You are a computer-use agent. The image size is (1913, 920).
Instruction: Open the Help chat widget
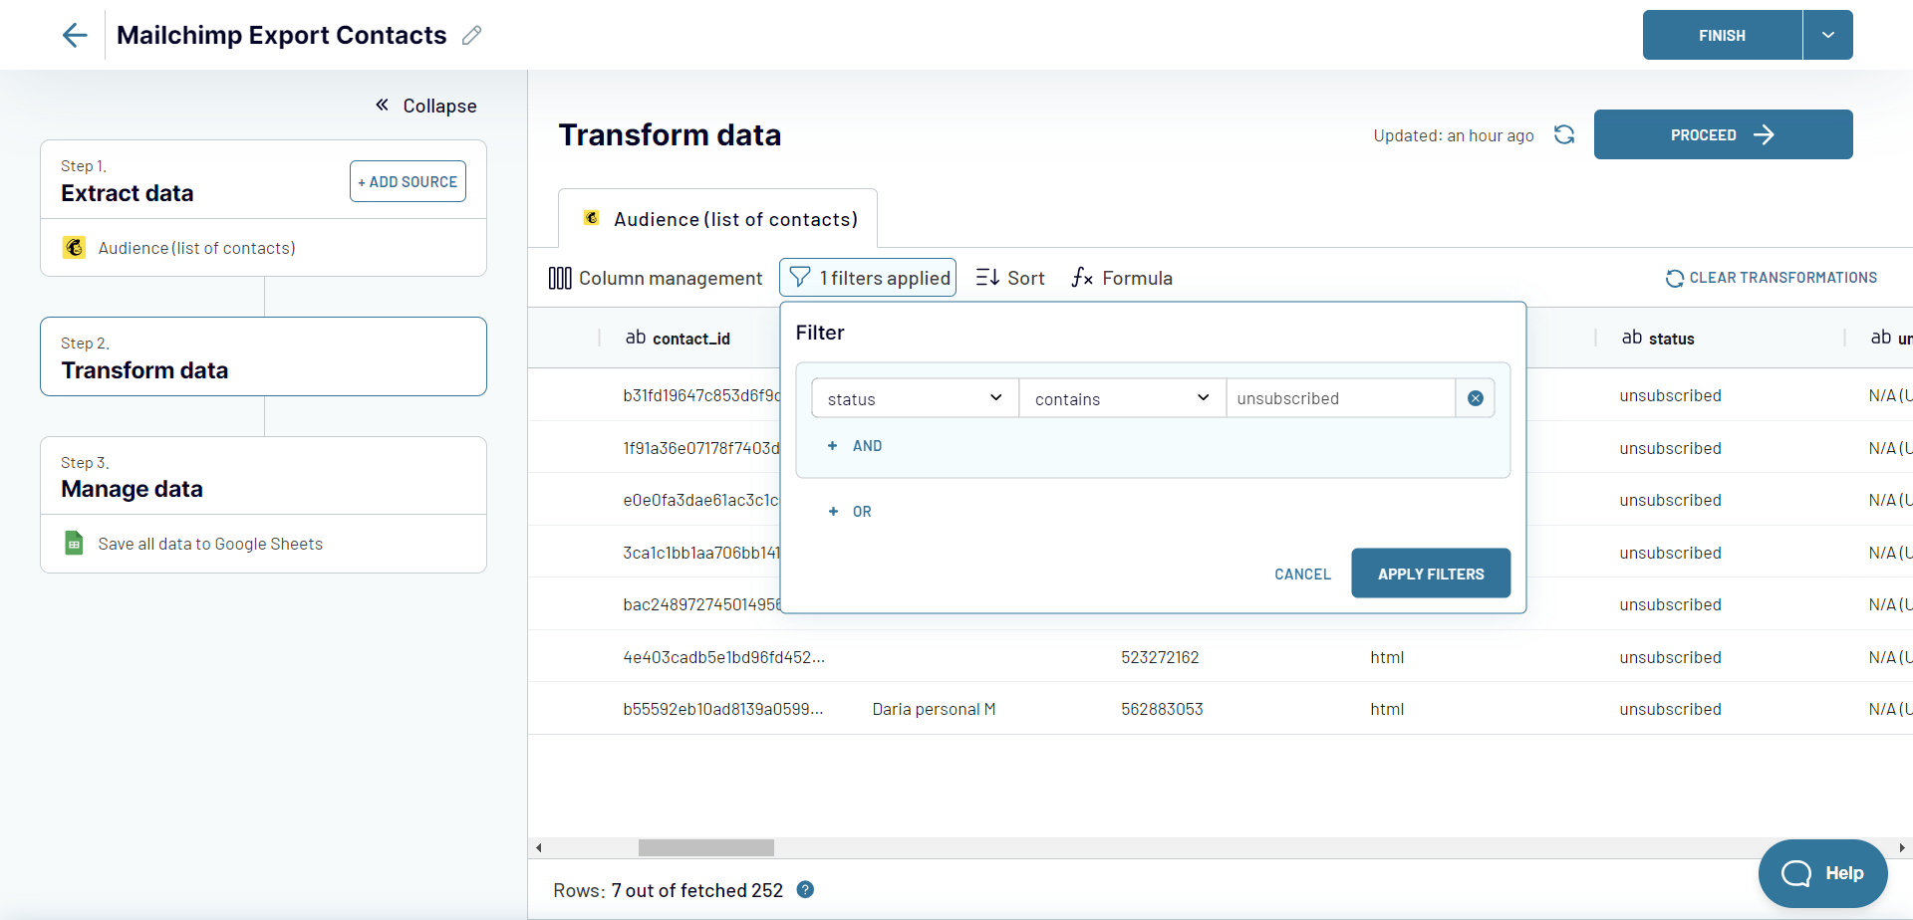click(1823, 873)
